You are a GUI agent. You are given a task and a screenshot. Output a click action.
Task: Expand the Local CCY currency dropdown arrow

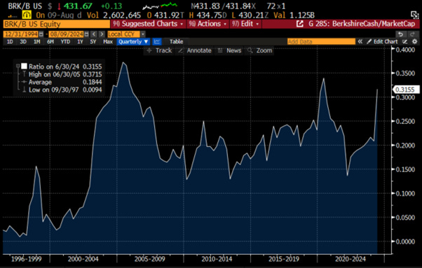click(143, 34)
